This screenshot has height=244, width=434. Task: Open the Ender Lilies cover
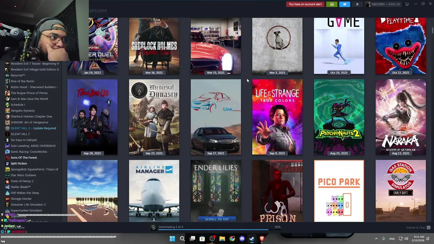[216, 191]
